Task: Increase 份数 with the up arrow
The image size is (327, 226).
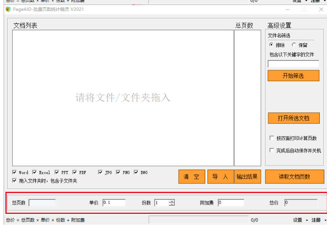Action: point(172,201)
